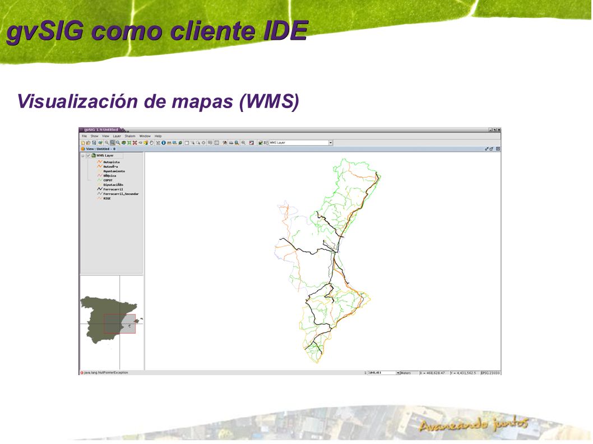Click the Meters units label
The height and width of the screenshot is (444, 593).
click(x=406, y=372)
